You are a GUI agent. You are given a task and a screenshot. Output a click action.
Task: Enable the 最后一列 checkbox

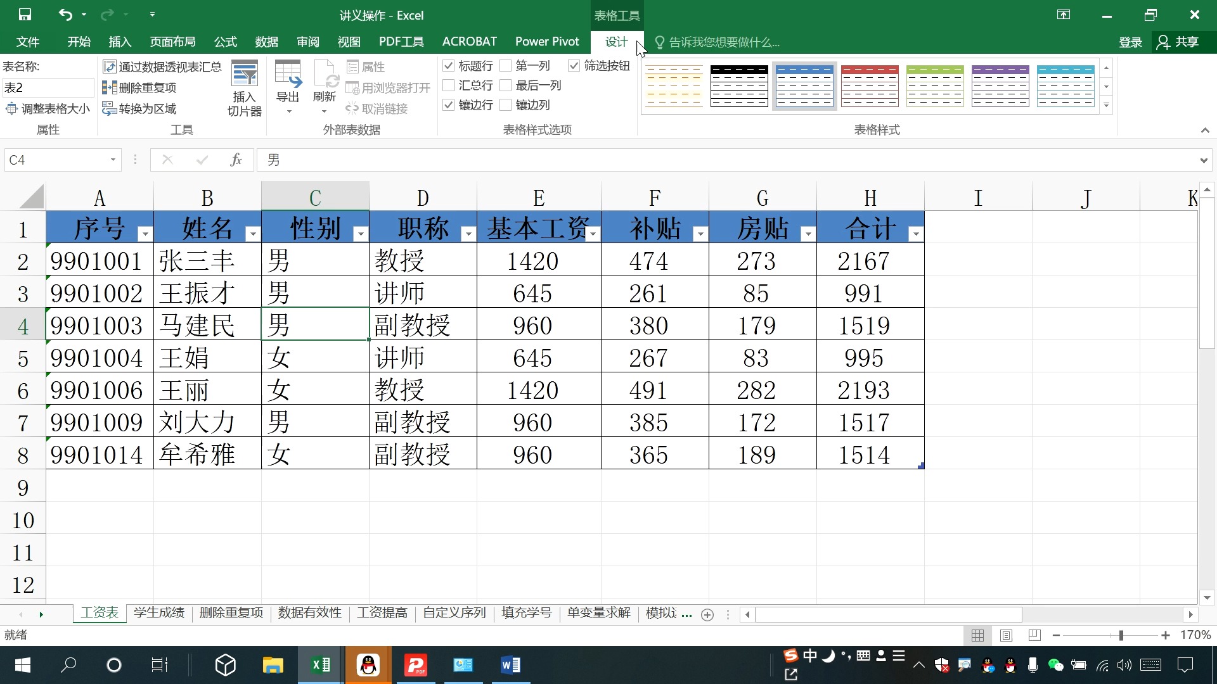coord(506,85)
